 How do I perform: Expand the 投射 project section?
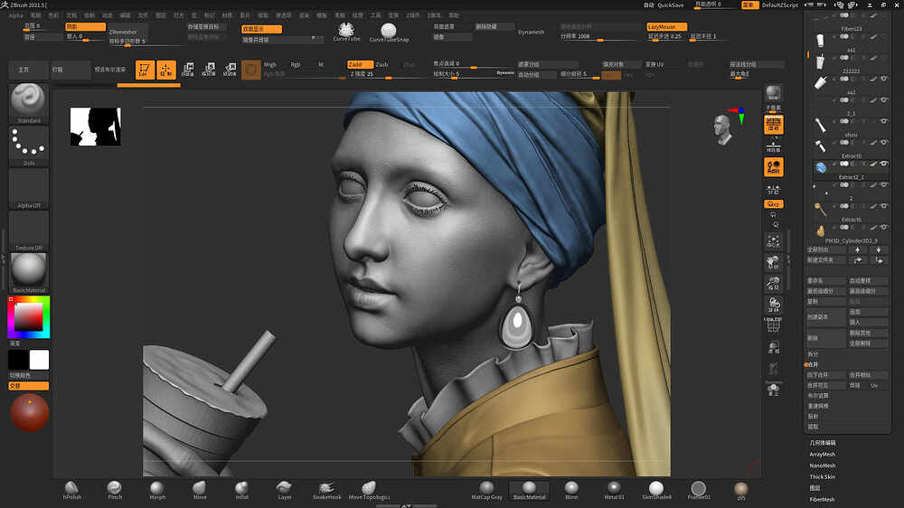(x=813, y=417)
